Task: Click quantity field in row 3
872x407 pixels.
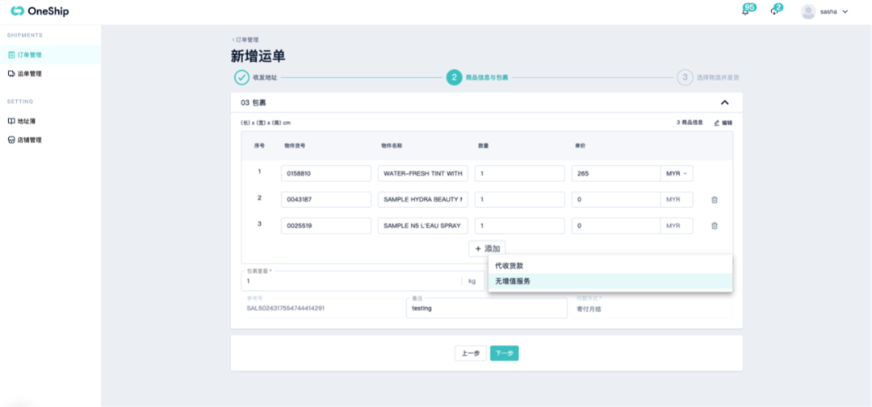Action: click(x=519, y=226)
